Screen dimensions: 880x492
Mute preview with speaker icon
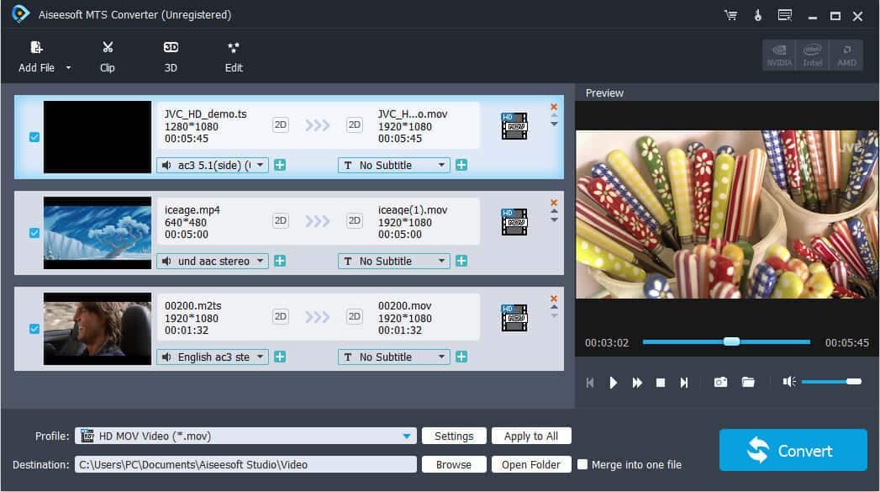coord(789,382)
